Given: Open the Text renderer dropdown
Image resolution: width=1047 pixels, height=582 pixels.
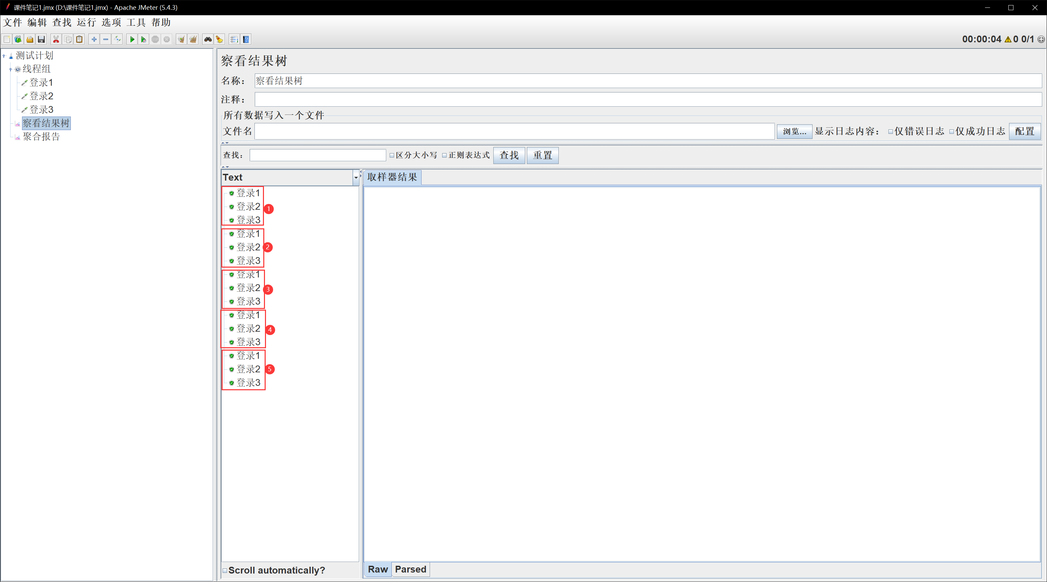Looking at the screenshot, I should (x=356, y=177).
